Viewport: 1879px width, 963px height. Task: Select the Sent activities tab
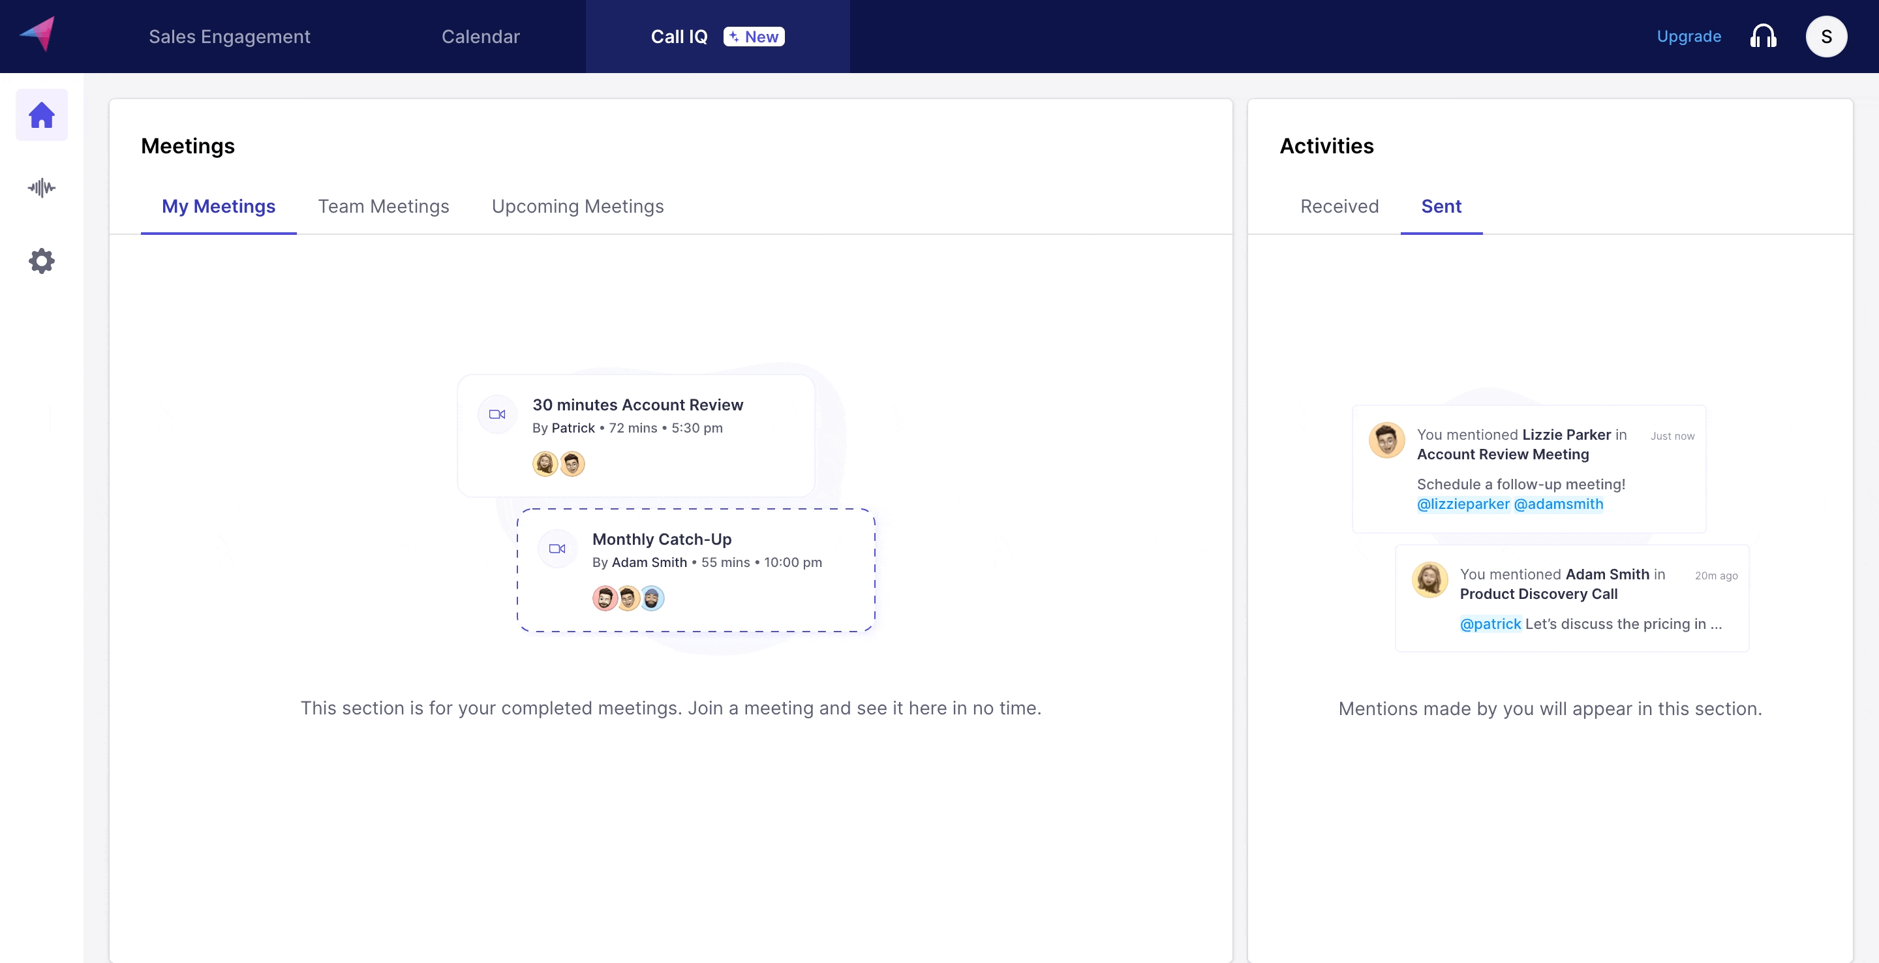pos(1441,206)
